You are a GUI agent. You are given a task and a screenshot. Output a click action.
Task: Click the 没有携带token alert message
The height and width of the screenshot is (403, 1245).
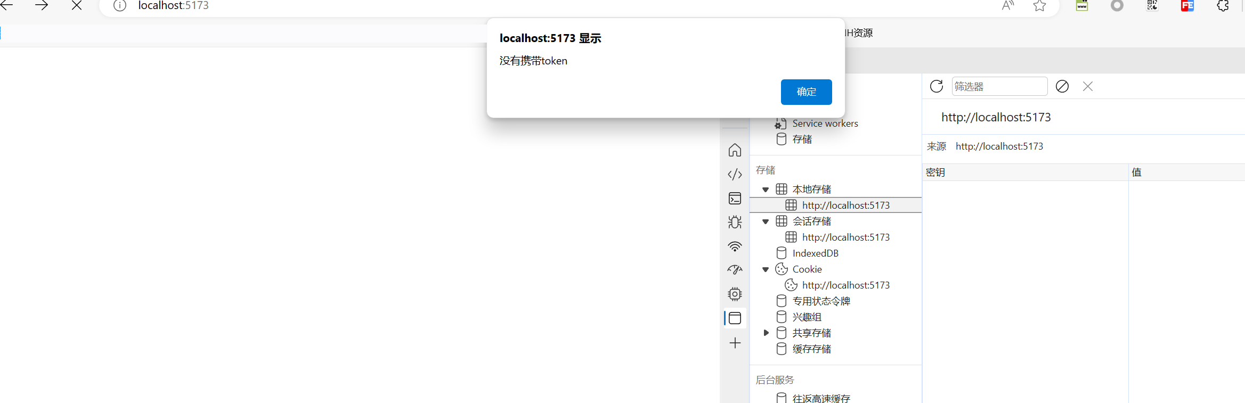pos(533,61)
